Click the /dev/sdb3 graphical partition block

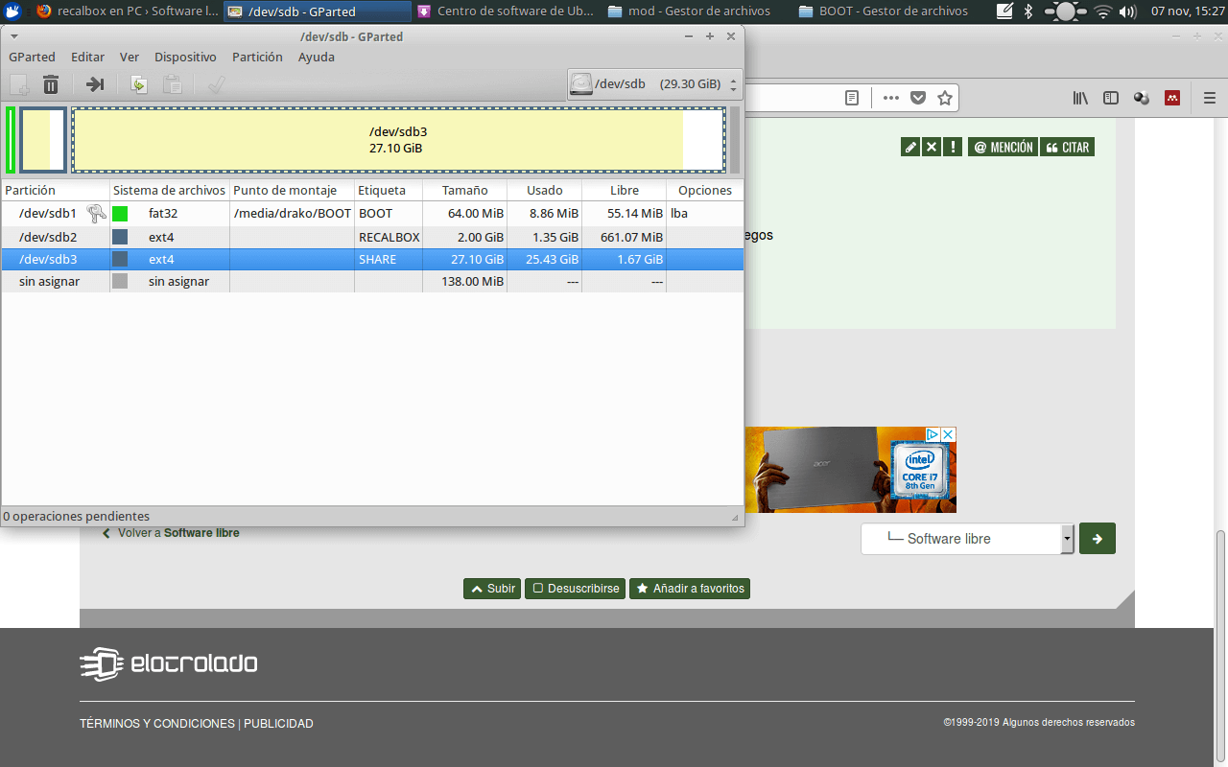(x=398, y=141)
